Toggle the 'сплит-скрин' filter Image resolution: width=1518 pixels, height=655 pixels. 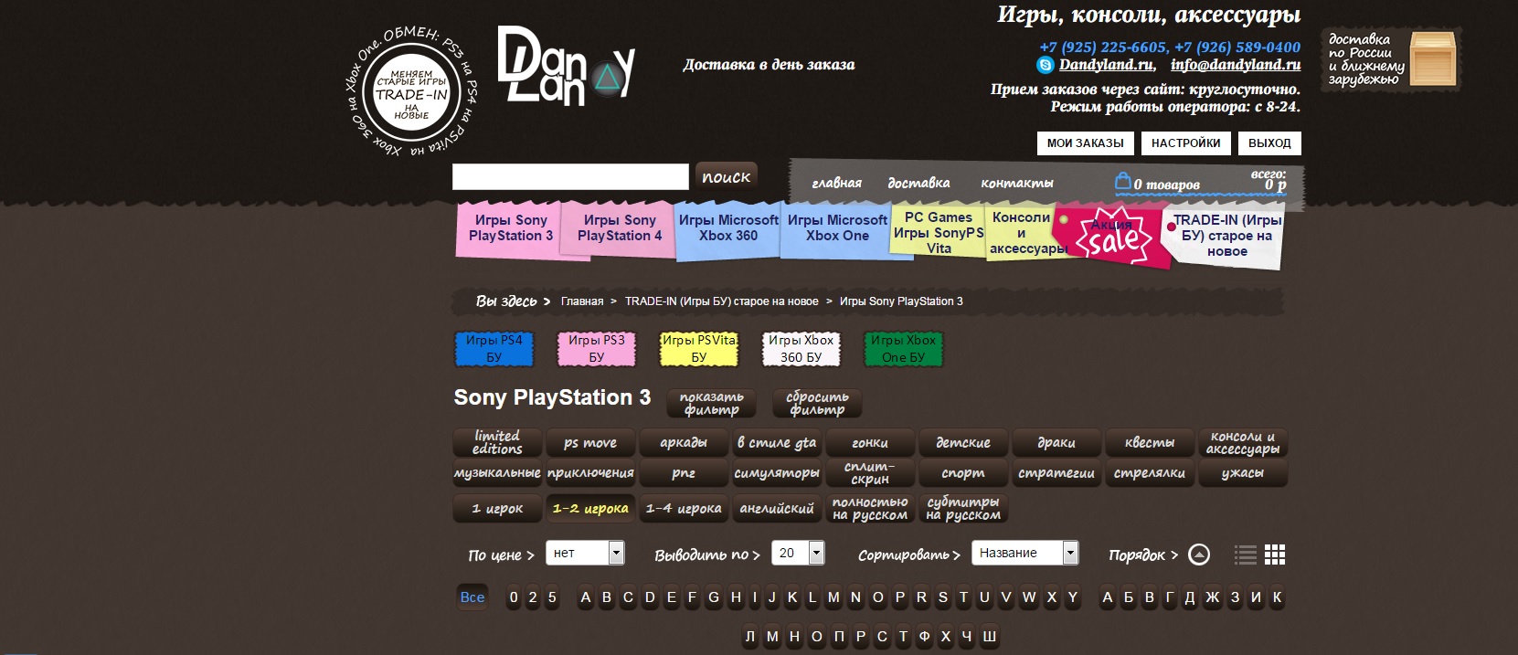click(870, 473)
